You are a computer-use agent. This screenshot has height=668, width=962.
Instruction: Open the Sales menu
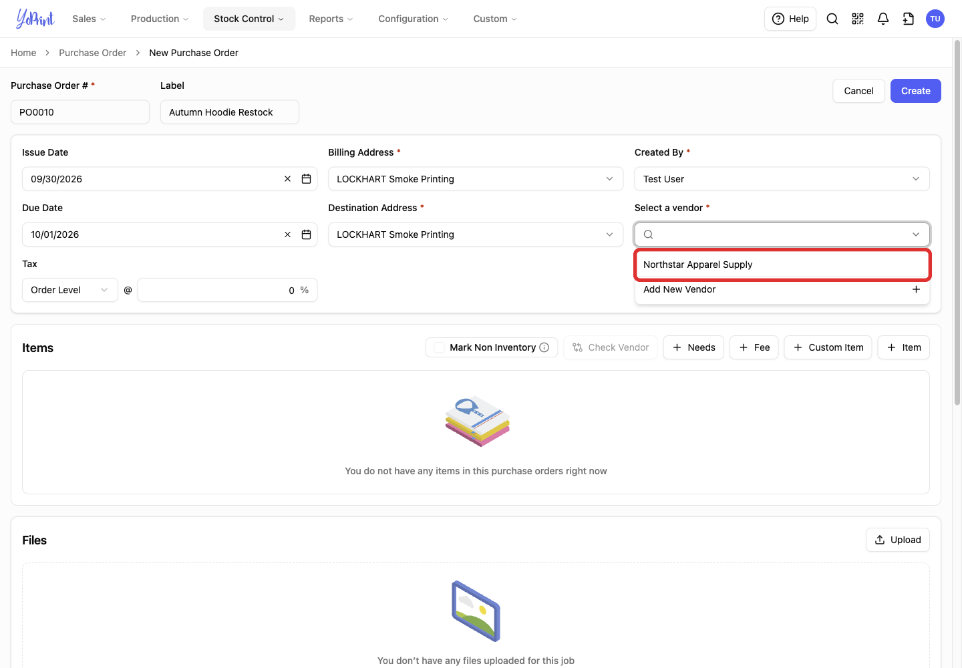tap(89, 19)
